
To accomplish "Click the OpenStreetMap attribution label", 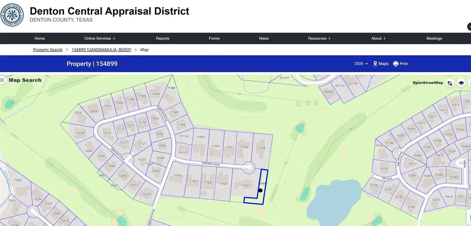I will click(427, 83).
